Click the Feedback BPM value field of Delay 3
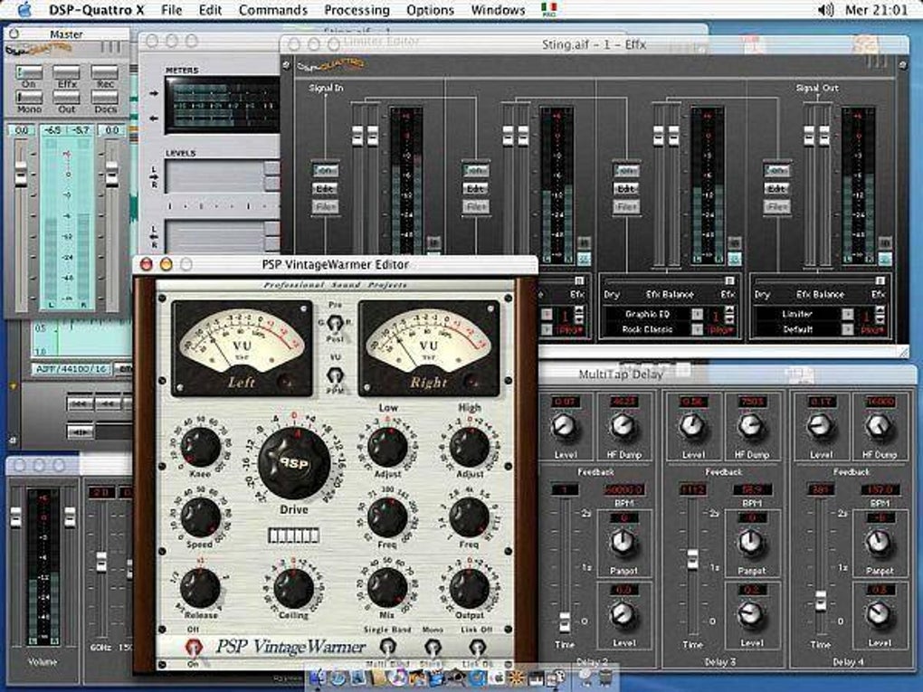Screen dimensions: 923x692 pyautogui.click(x=752, y=489)
